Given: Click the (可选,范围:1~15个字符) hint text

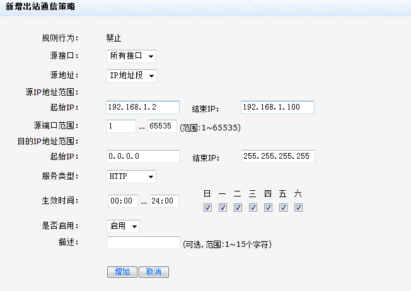Looking at the screenshot, I should point(227,244).
